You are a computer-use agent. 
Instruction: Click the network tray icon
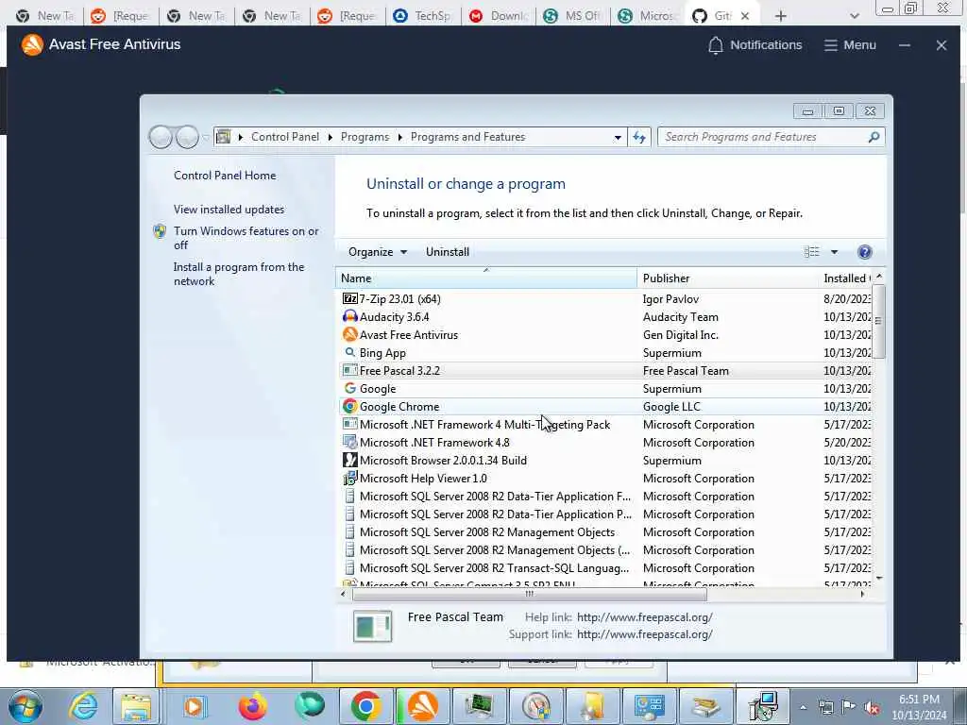coord(825,708)
